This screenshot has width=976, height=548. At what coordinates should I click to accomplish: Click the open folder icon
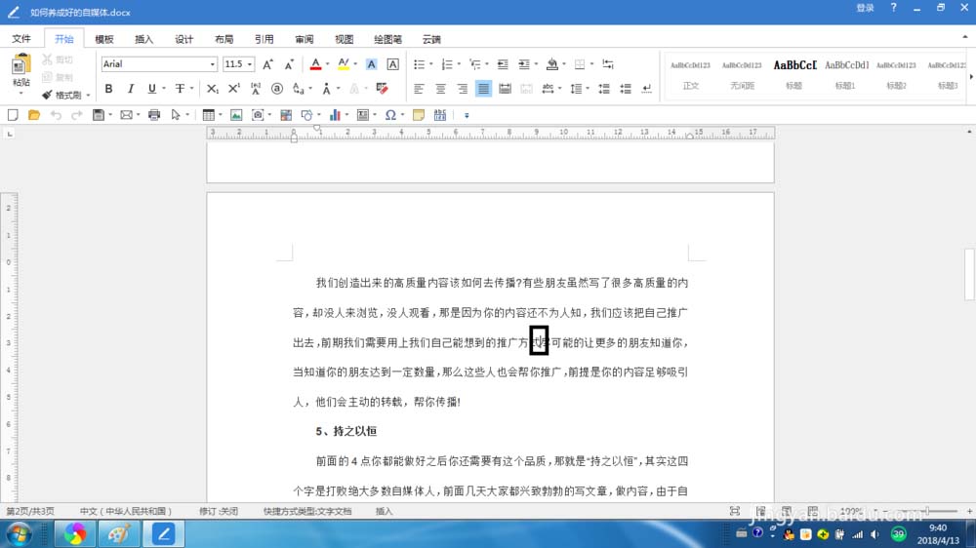[34, 115]
